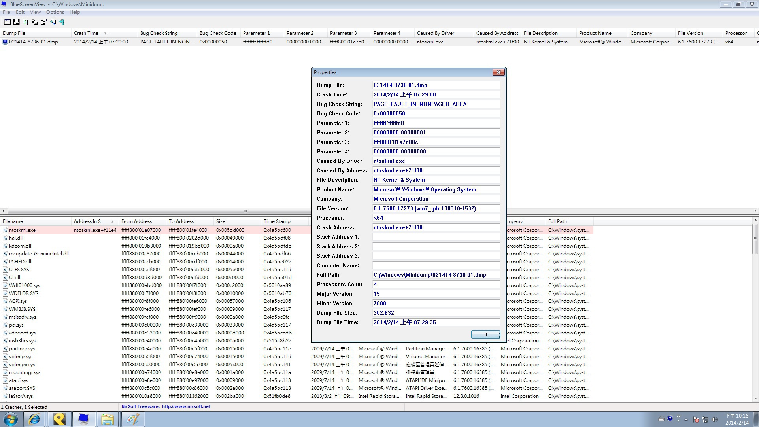
Task: Click the Properties toolbar icon
Action: tap(43, 22)
